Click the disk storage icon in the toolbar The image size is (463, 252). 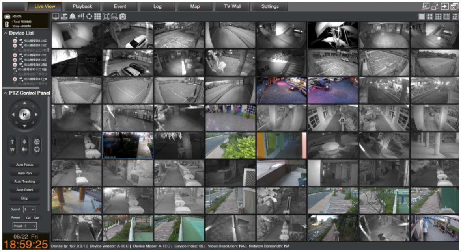(x=64, y=17)
